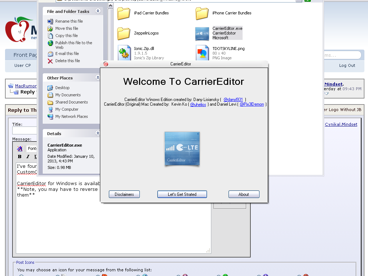
Task: Collapse the Details panel
Action: click(x=98, y=133)
